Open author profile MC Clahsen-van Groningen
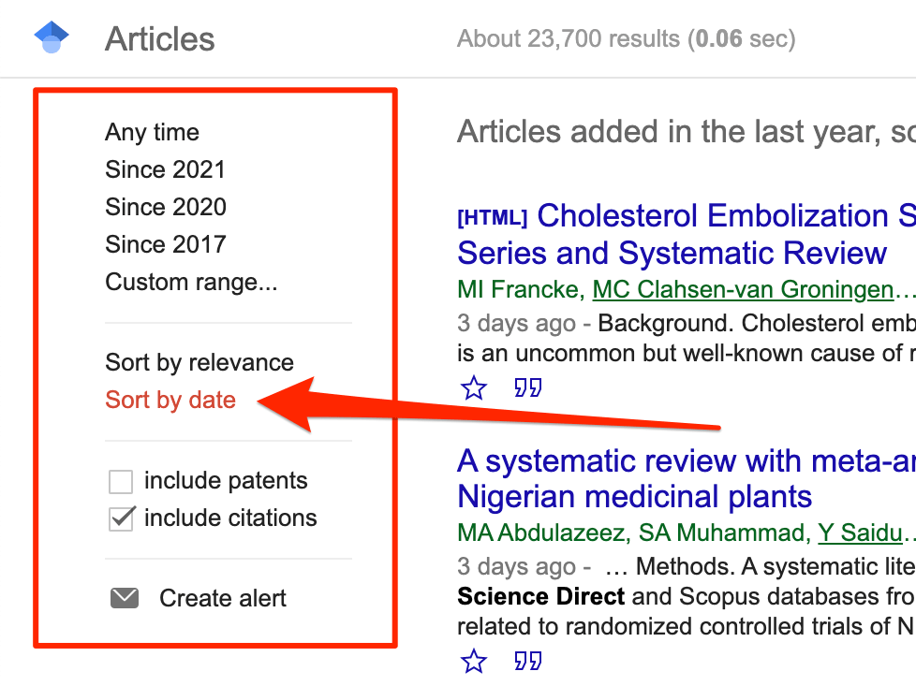 tap(740, 289)
